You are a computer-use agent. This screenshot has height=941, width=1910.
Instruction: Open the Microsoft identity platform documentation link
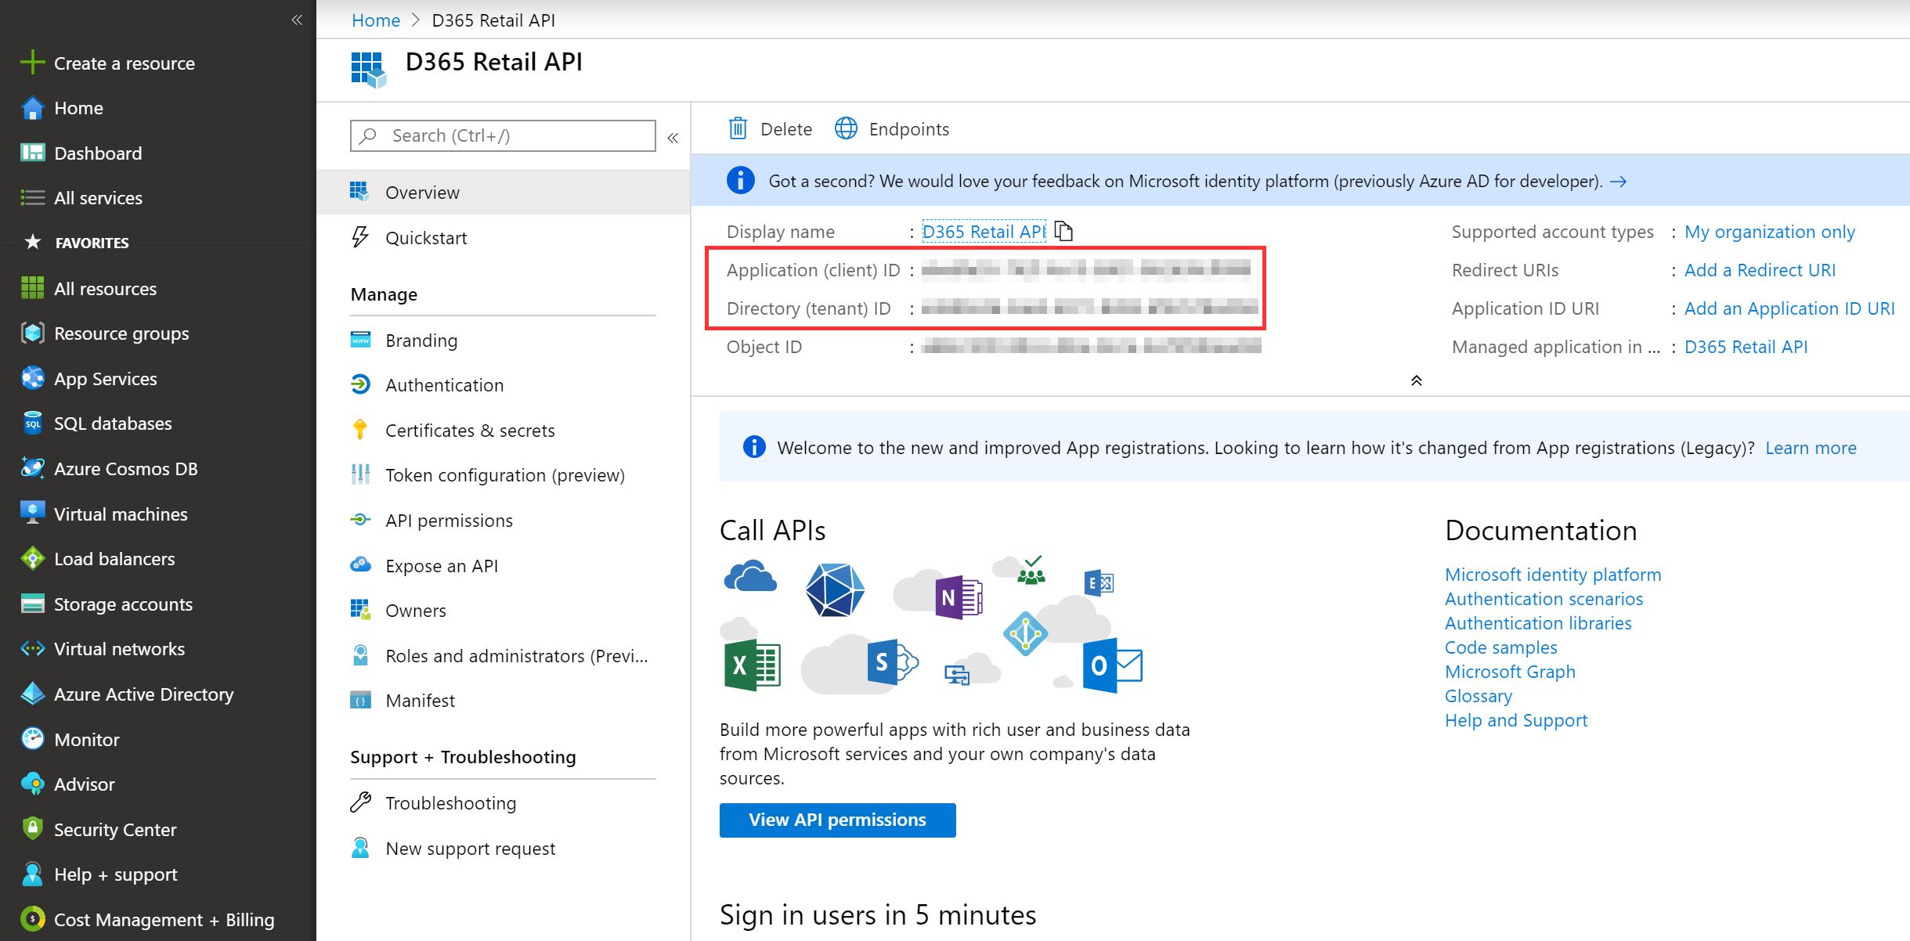click(x=1553, y=575)
